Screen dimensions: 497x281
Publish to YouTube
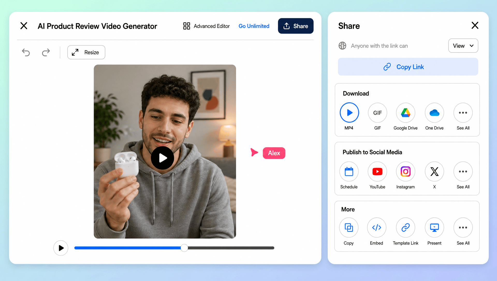[377, 171]
